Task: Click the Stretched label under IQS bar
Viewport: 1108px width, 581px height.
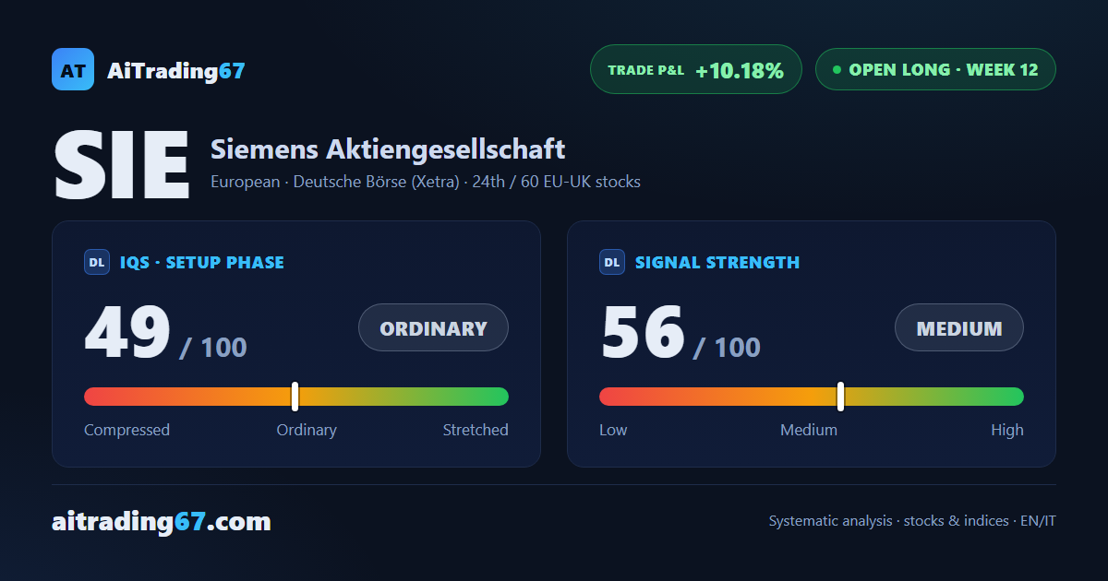Action: pyautogui.click(x=476, y=430)
